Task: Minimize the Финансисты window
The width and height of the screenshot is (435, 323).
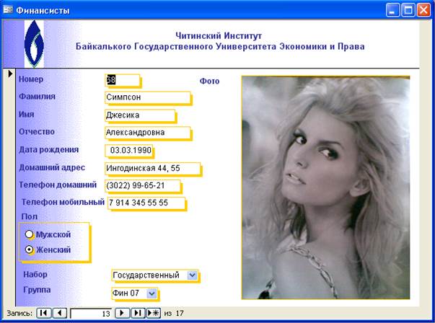Action: click(x=393, y=10)
